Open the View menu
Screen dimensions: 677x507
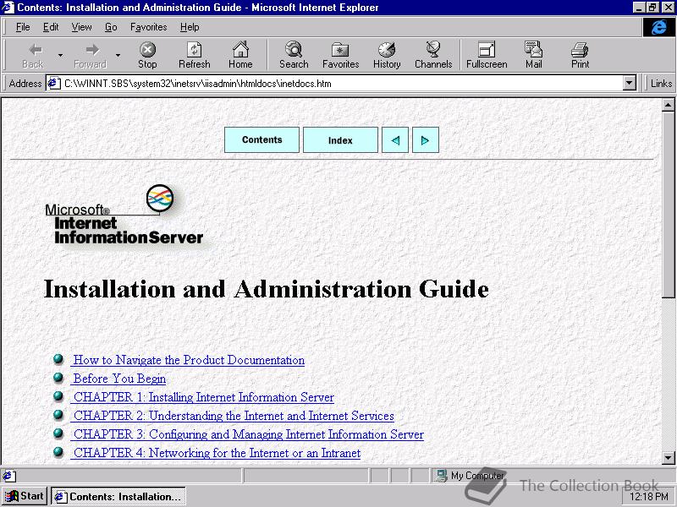(81, 27)
